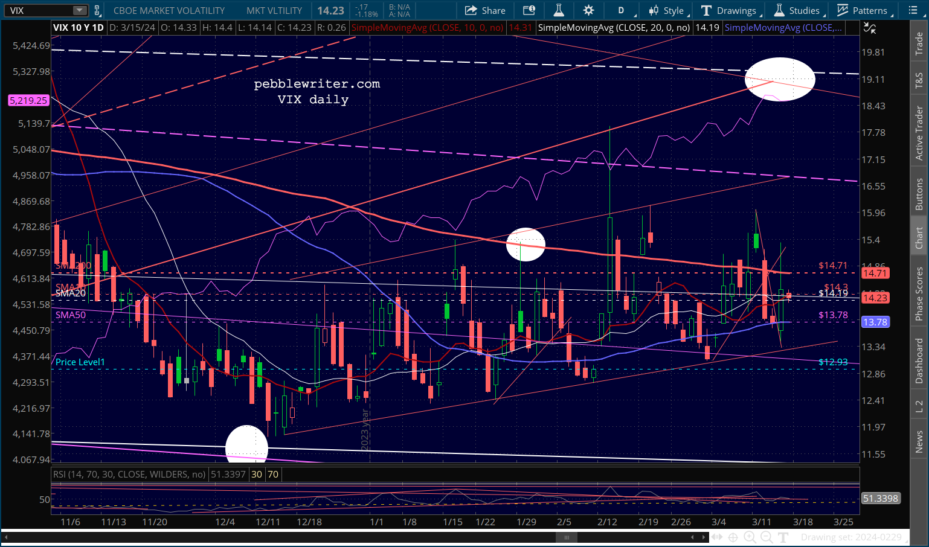
Task: Open the Share menu
Action: (485, 10)
